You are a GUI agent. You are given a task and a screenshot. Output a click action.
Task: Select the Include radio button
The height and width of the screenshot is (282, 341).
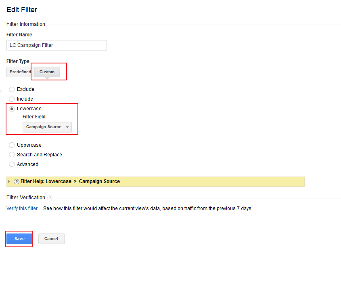12,99
